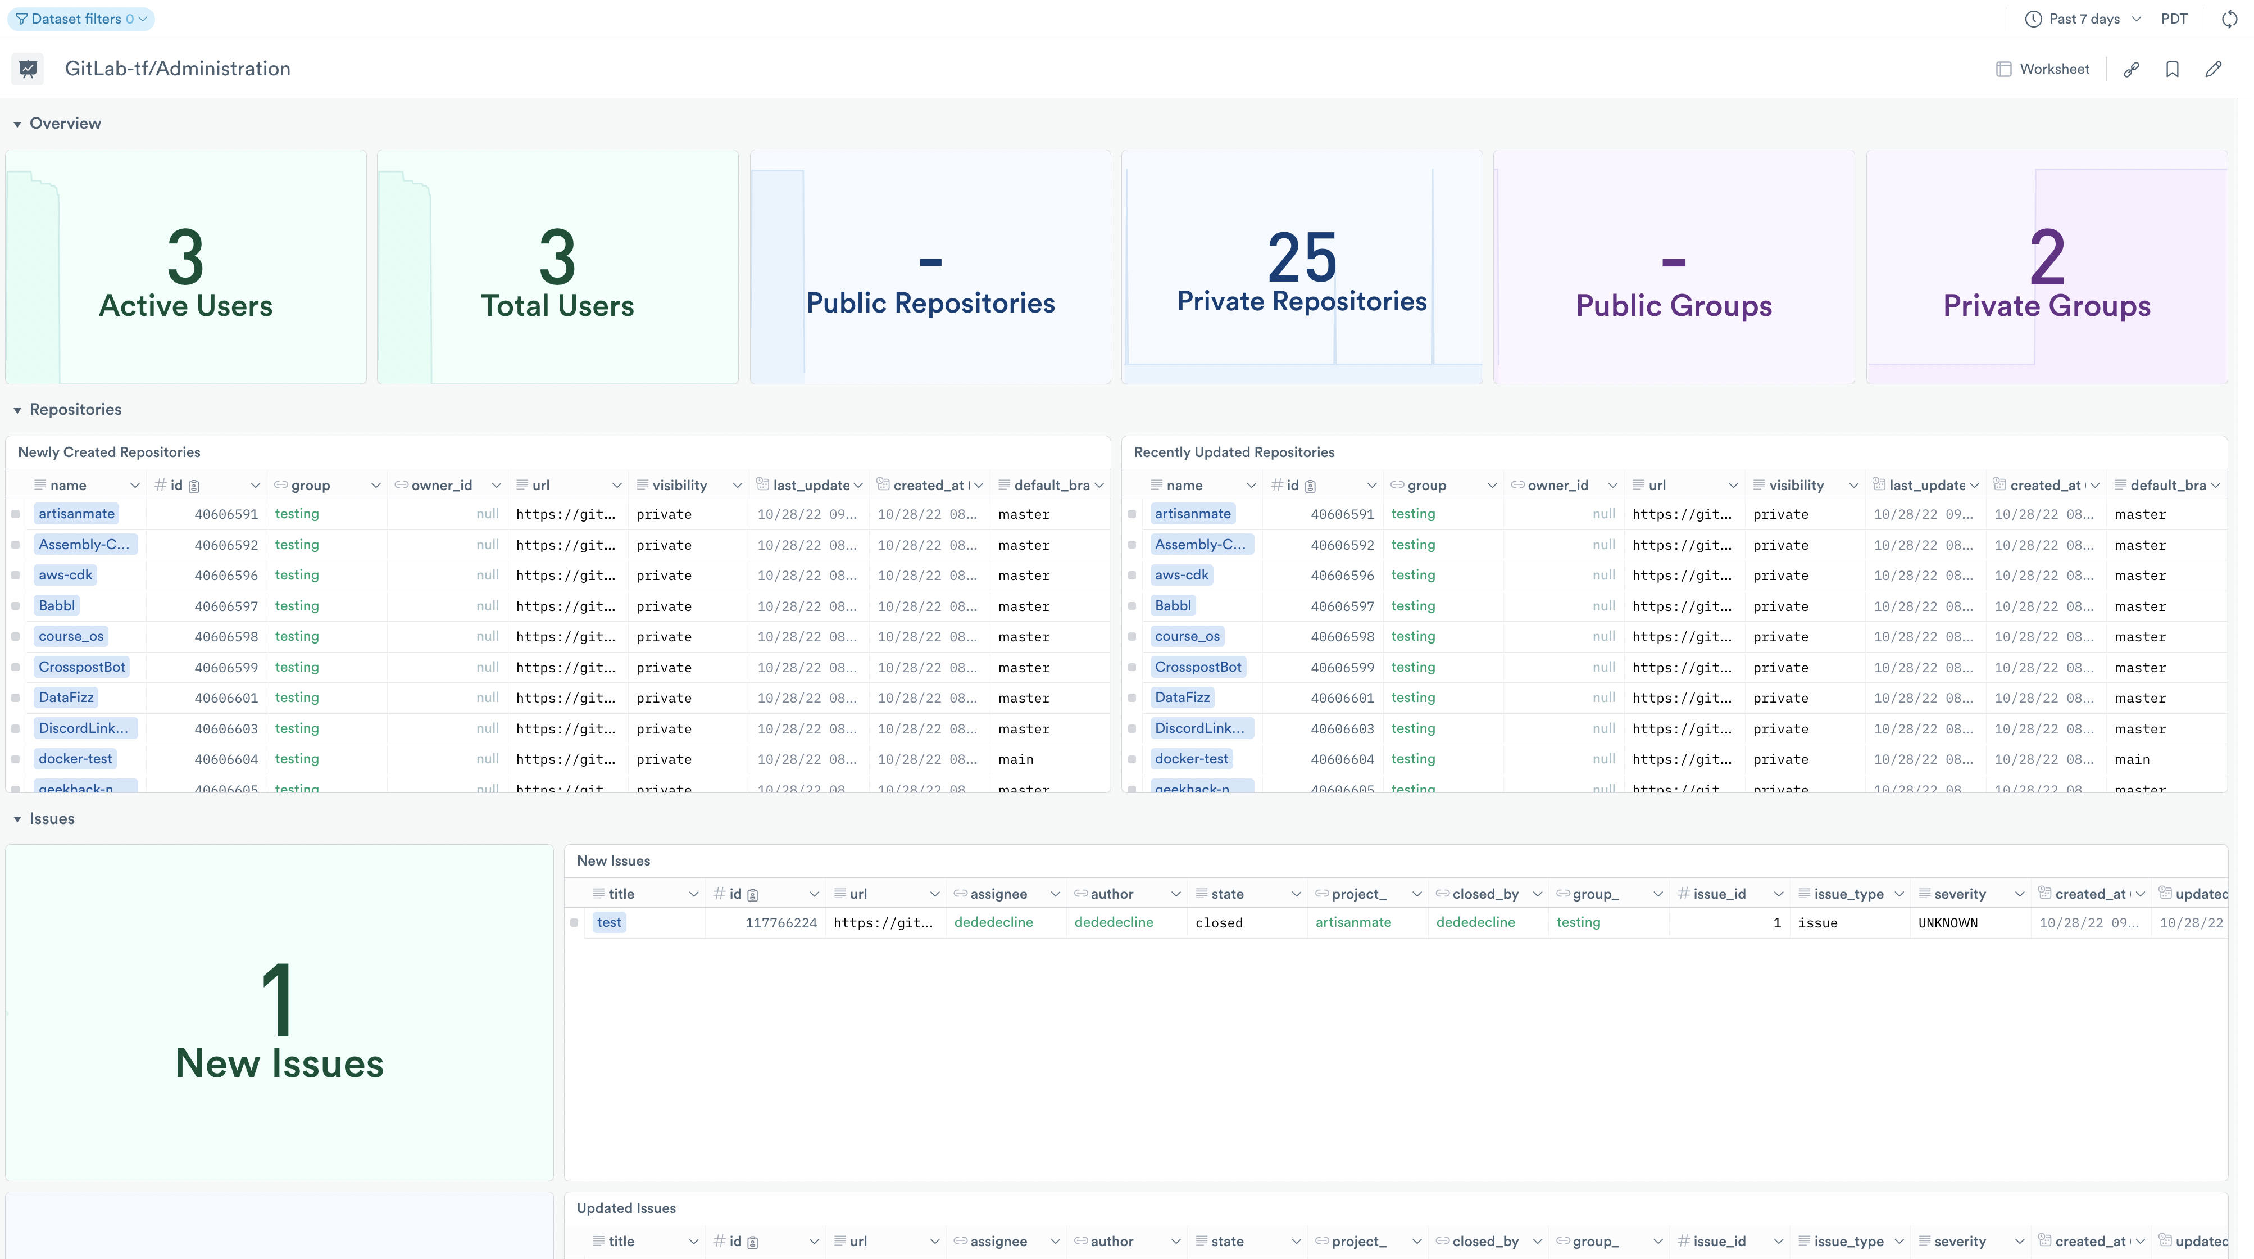Open Dataset filters menu
This screenshot has height=1259, width=2254.
click(x=80, y=19)
